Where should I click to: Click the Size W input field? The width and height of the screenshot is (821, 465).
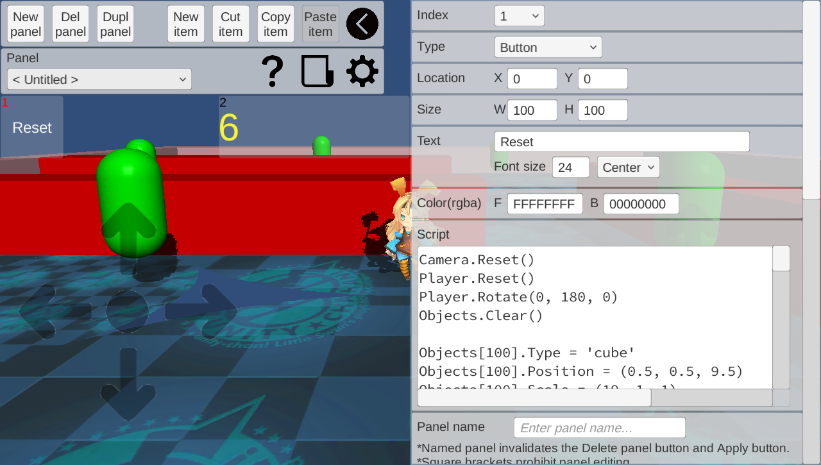point(532,110)
